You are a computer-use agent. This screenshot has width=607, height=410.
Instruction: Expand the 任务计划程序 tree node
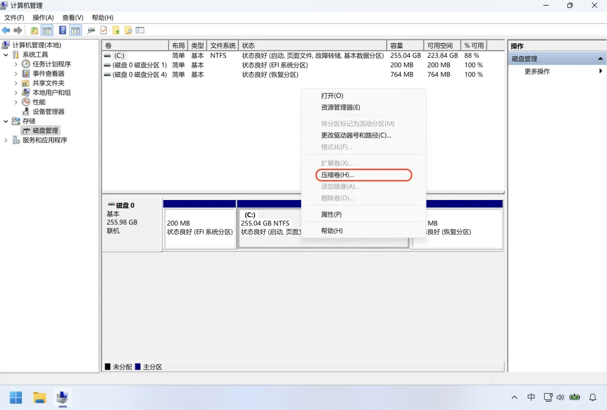coord(17,63)
